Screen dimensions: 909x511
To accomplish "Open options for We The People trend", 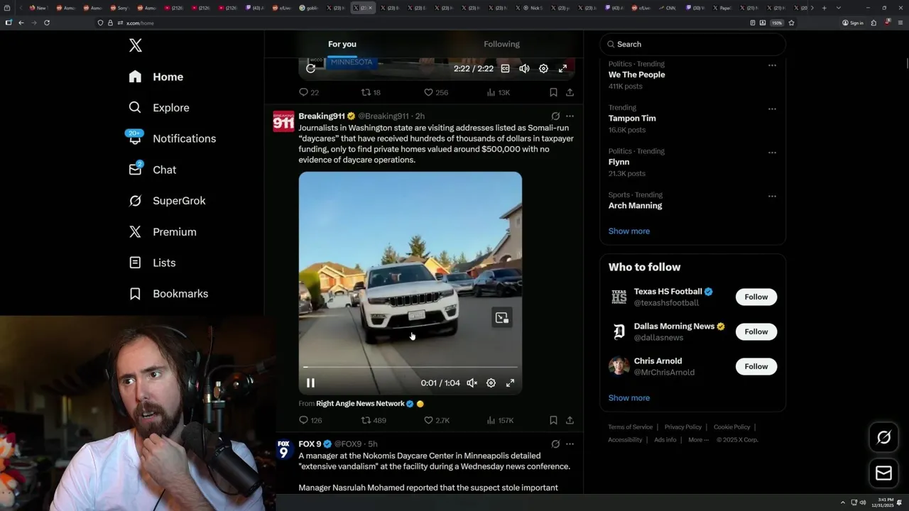I will (x=772, y=65).
